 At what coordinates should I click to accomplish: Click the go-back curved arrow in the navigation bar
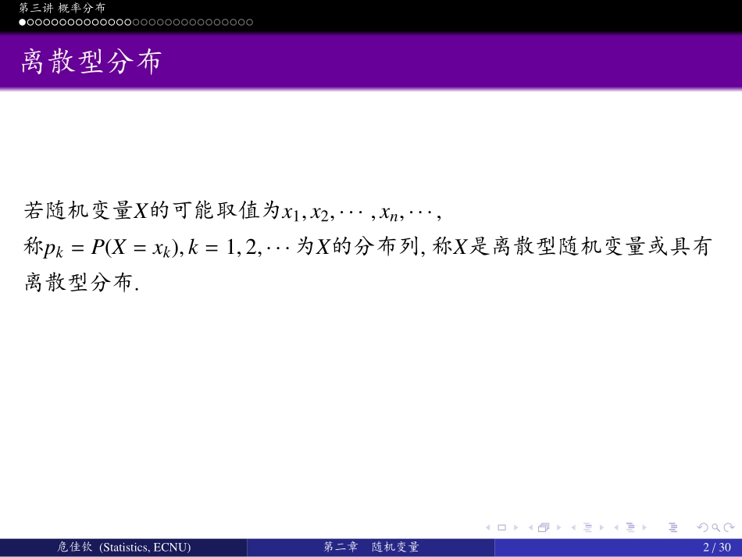[x=703, y=527]
